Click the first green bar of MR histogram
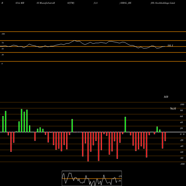 tap(3, 124)
